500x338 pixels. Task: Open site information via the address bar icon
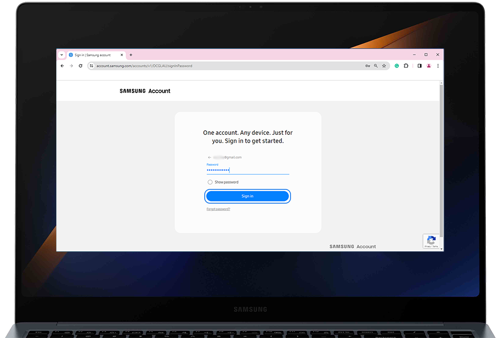(x=92, y=67)
